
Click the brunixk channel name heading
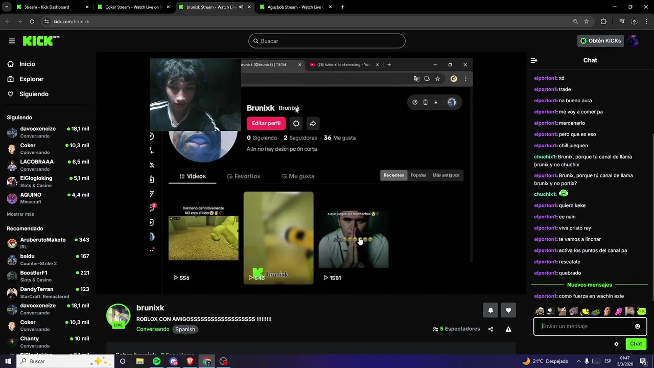[x=150, y=308]
